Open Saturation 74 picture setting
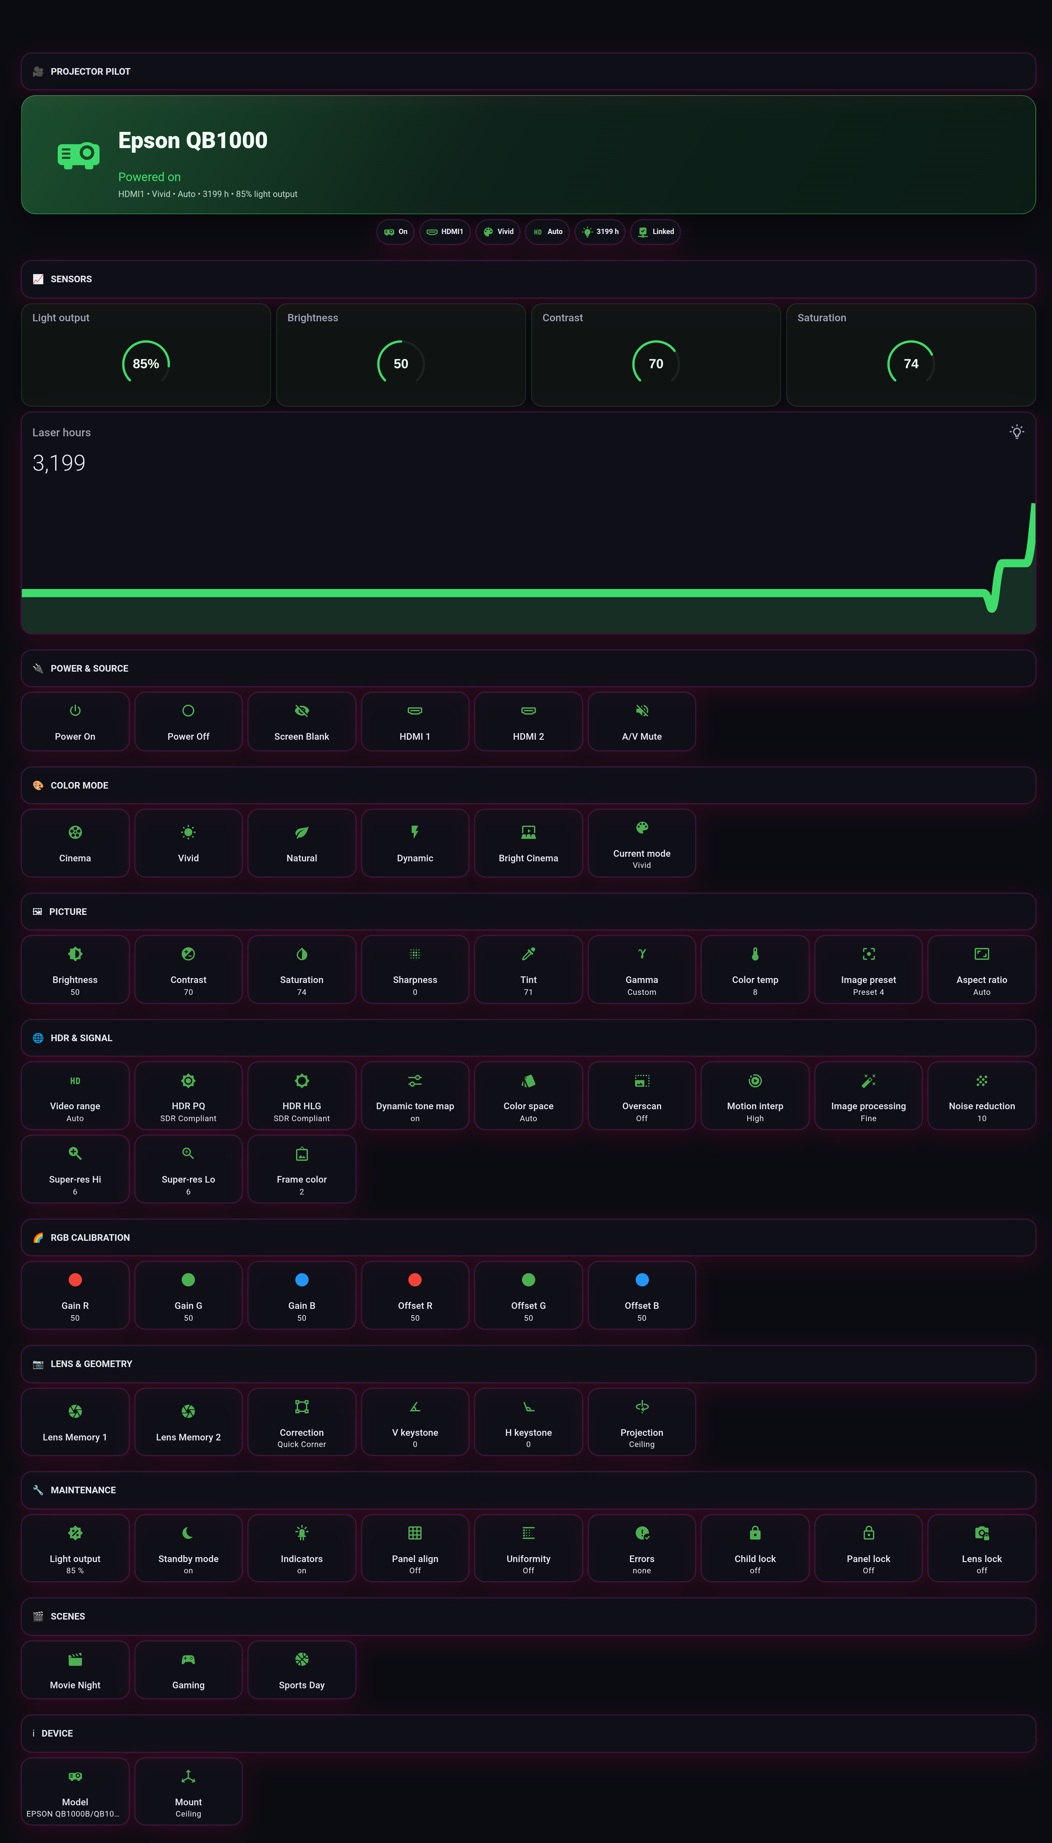Image resolution: width=1052 pixels, height=1843 pixels. (x=302, y=969)
